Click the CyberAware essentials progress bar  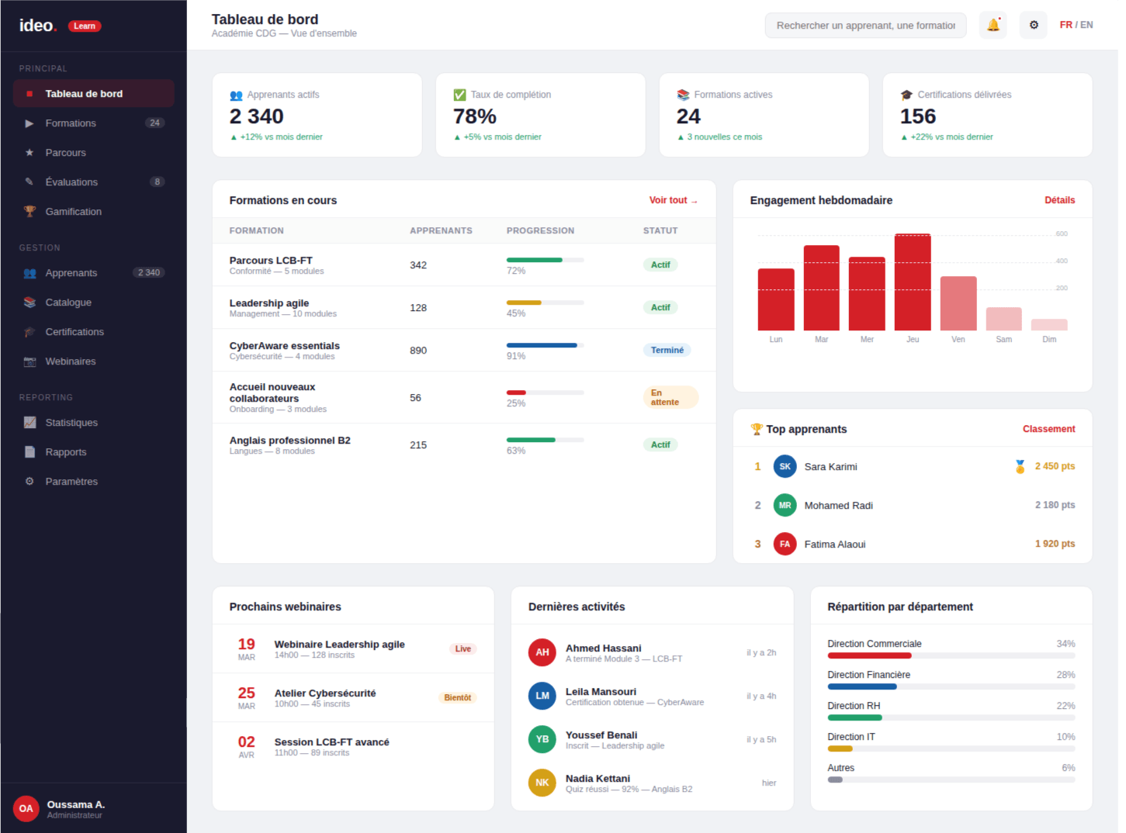pos(545,345)
